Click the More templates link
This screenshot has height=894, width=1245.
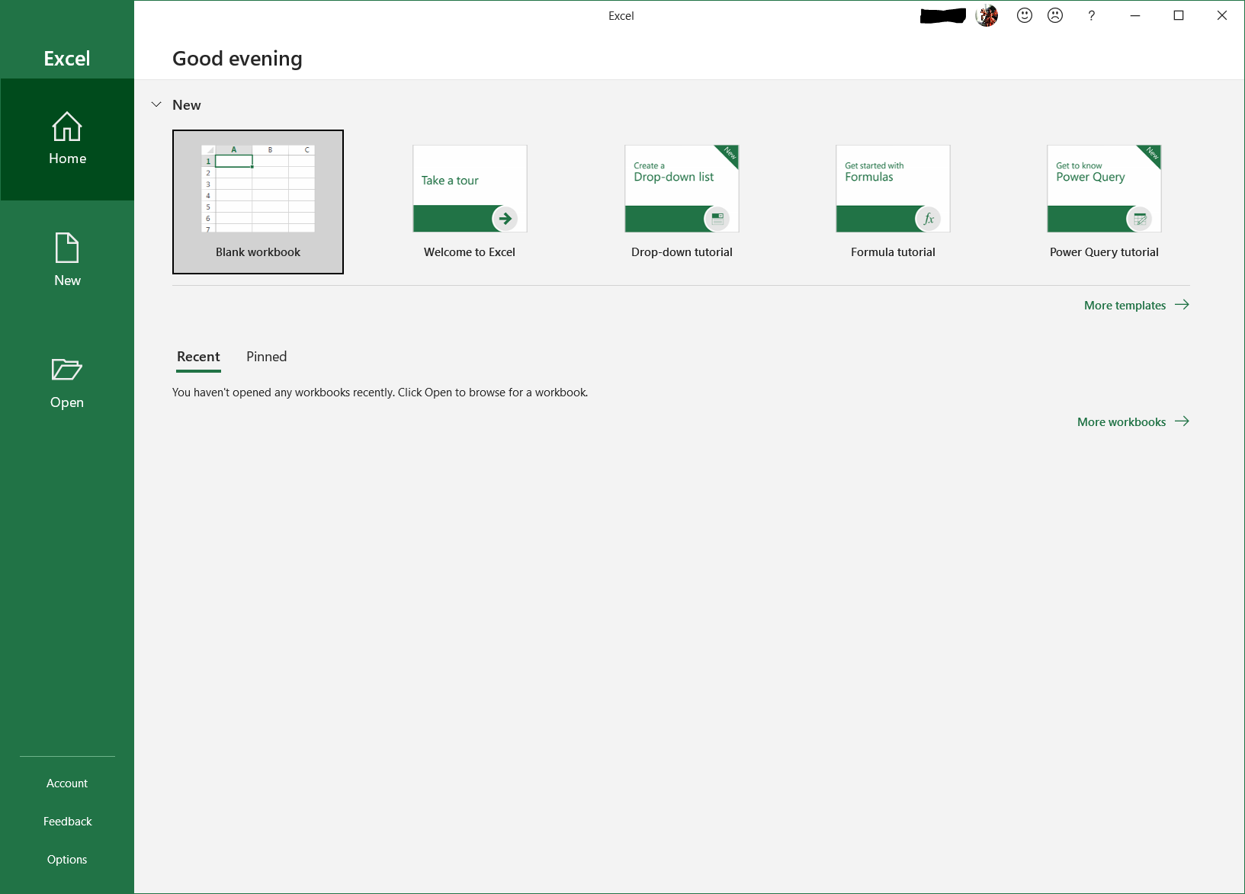(x=1136, y=305)
